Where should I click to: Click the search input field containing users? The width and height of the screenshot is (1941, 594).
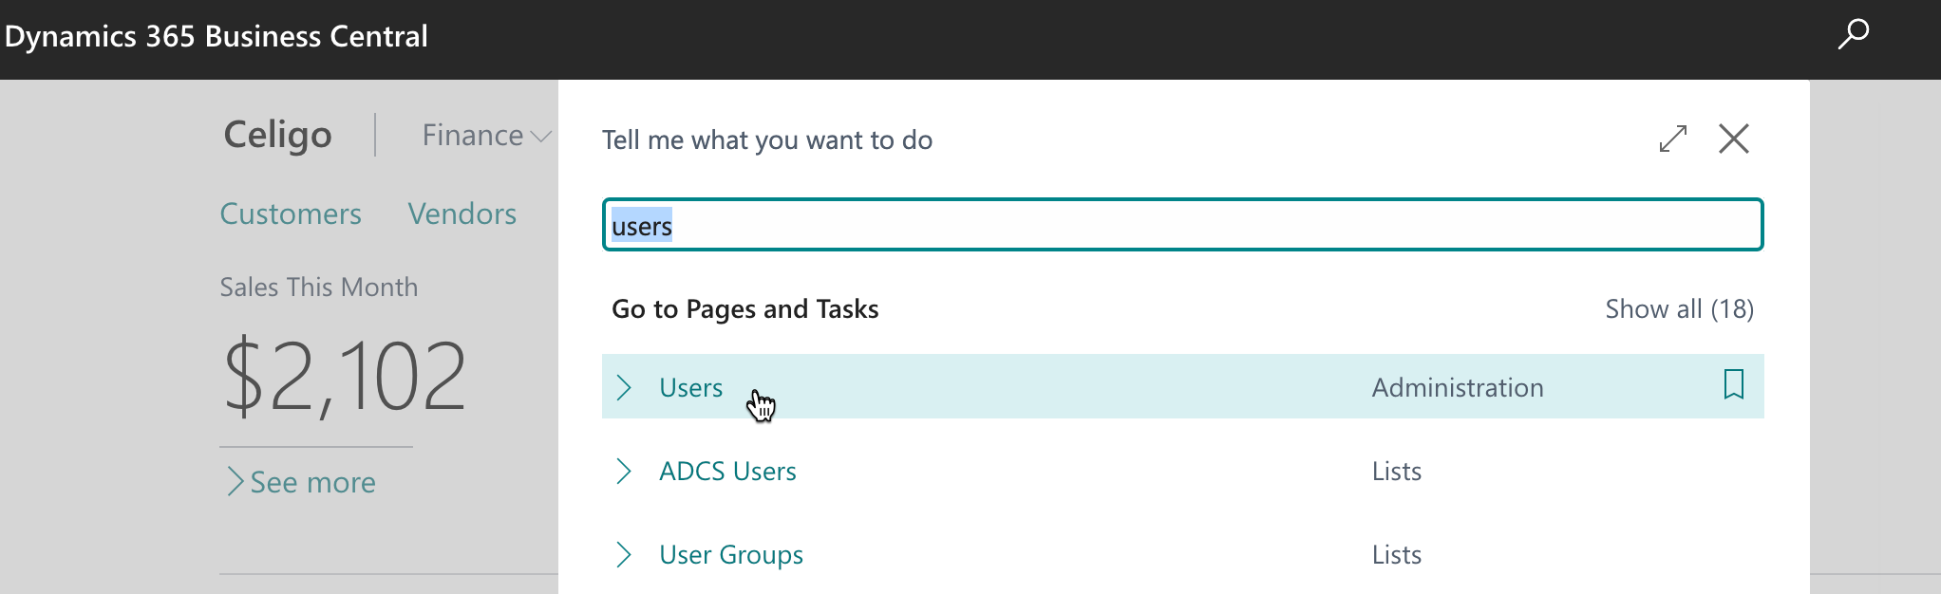click(x=1182, y=225)
